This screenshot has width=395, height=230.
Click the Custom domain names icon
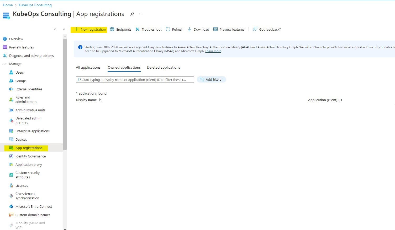tap(11, 215)
